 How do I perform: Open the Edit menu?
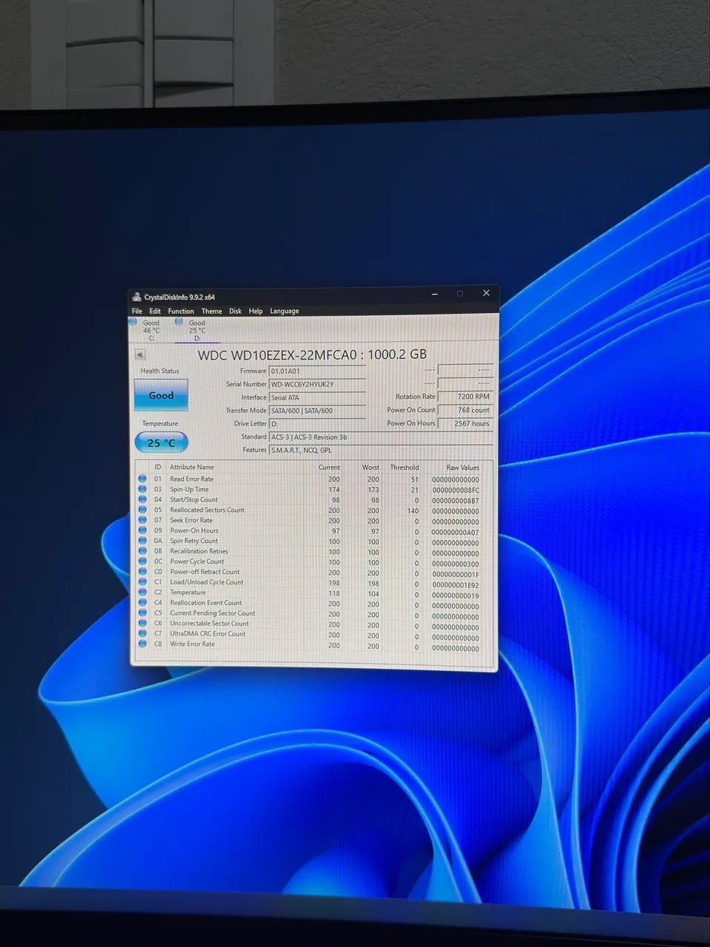click(x=155, y=311)
